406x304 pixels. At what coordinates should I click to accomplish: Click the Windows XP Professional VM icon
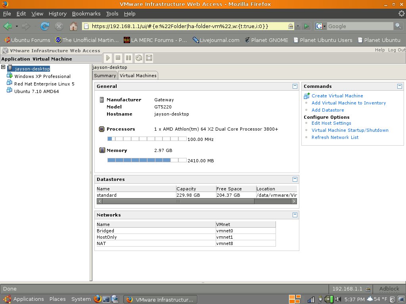pos(10,75)
